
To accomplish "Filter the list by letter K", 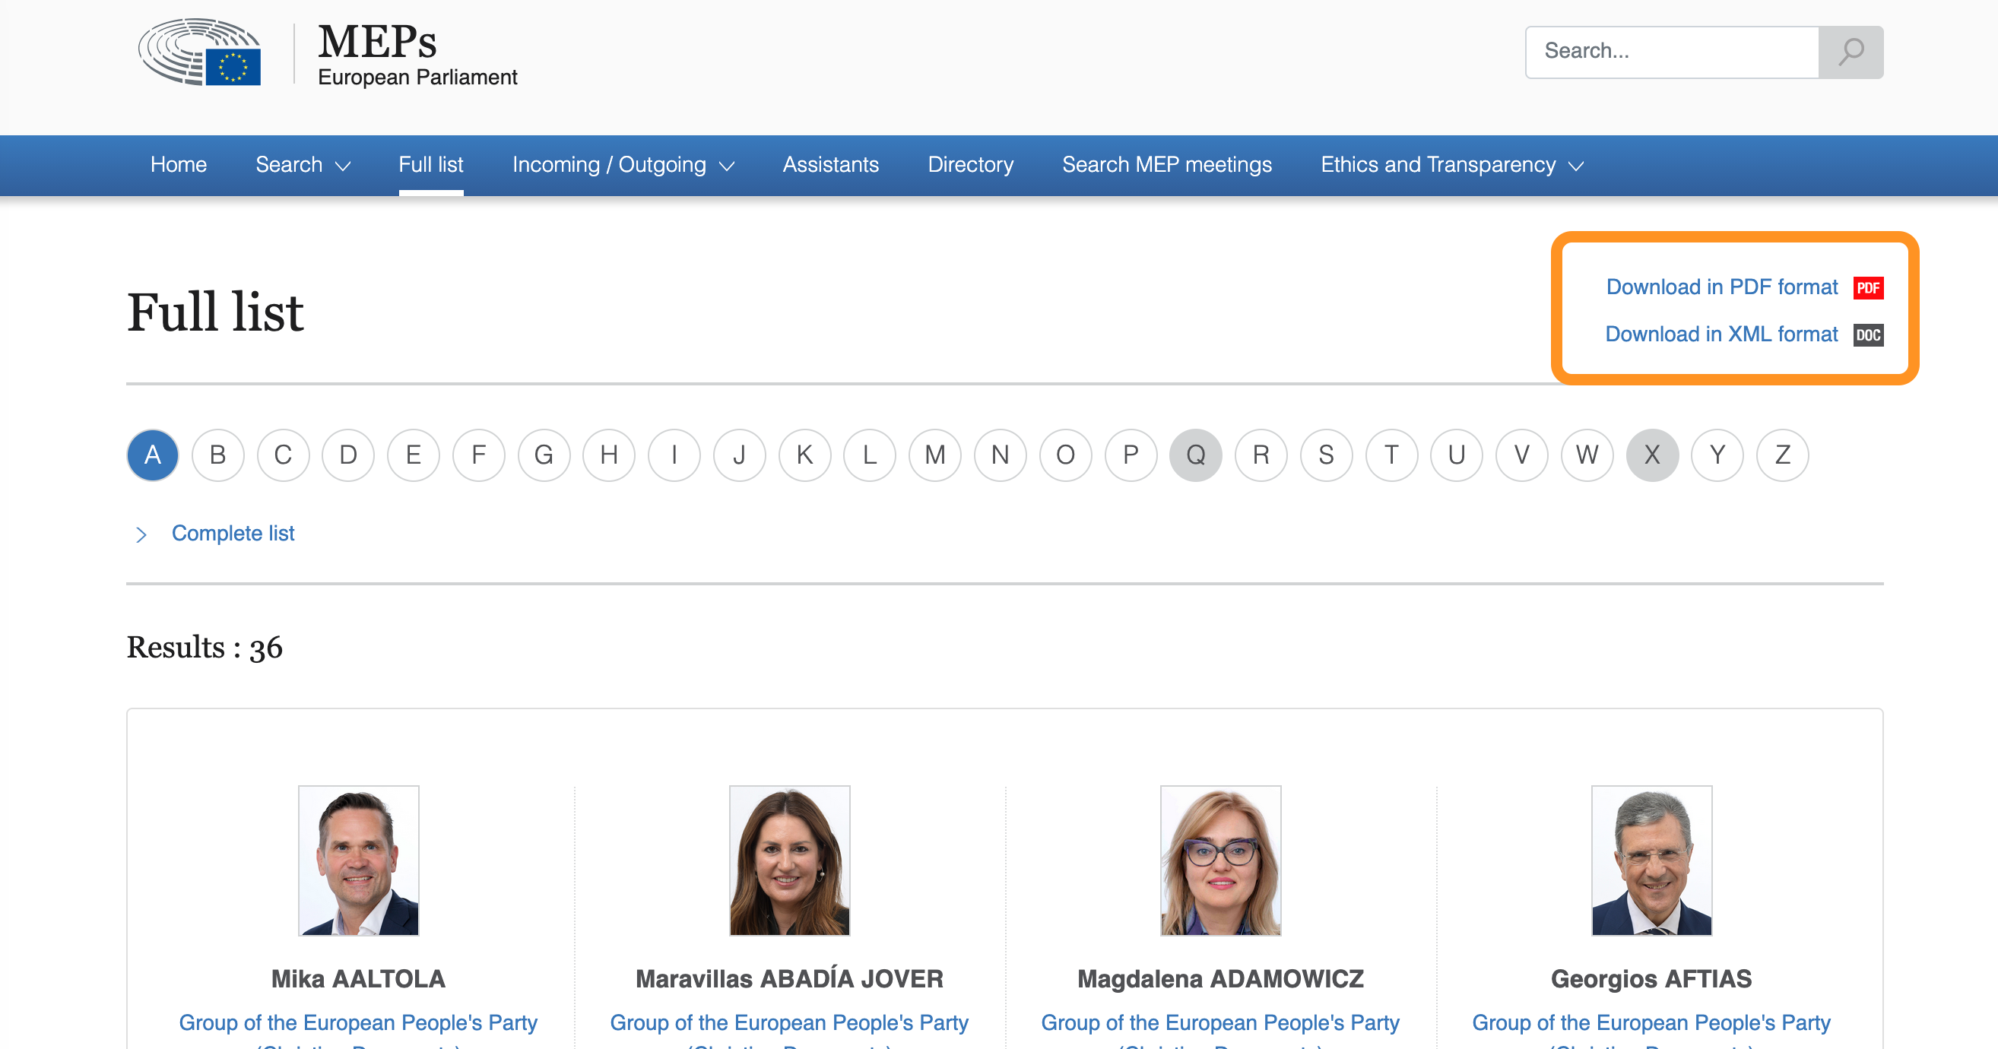I will tap(804, 455).
